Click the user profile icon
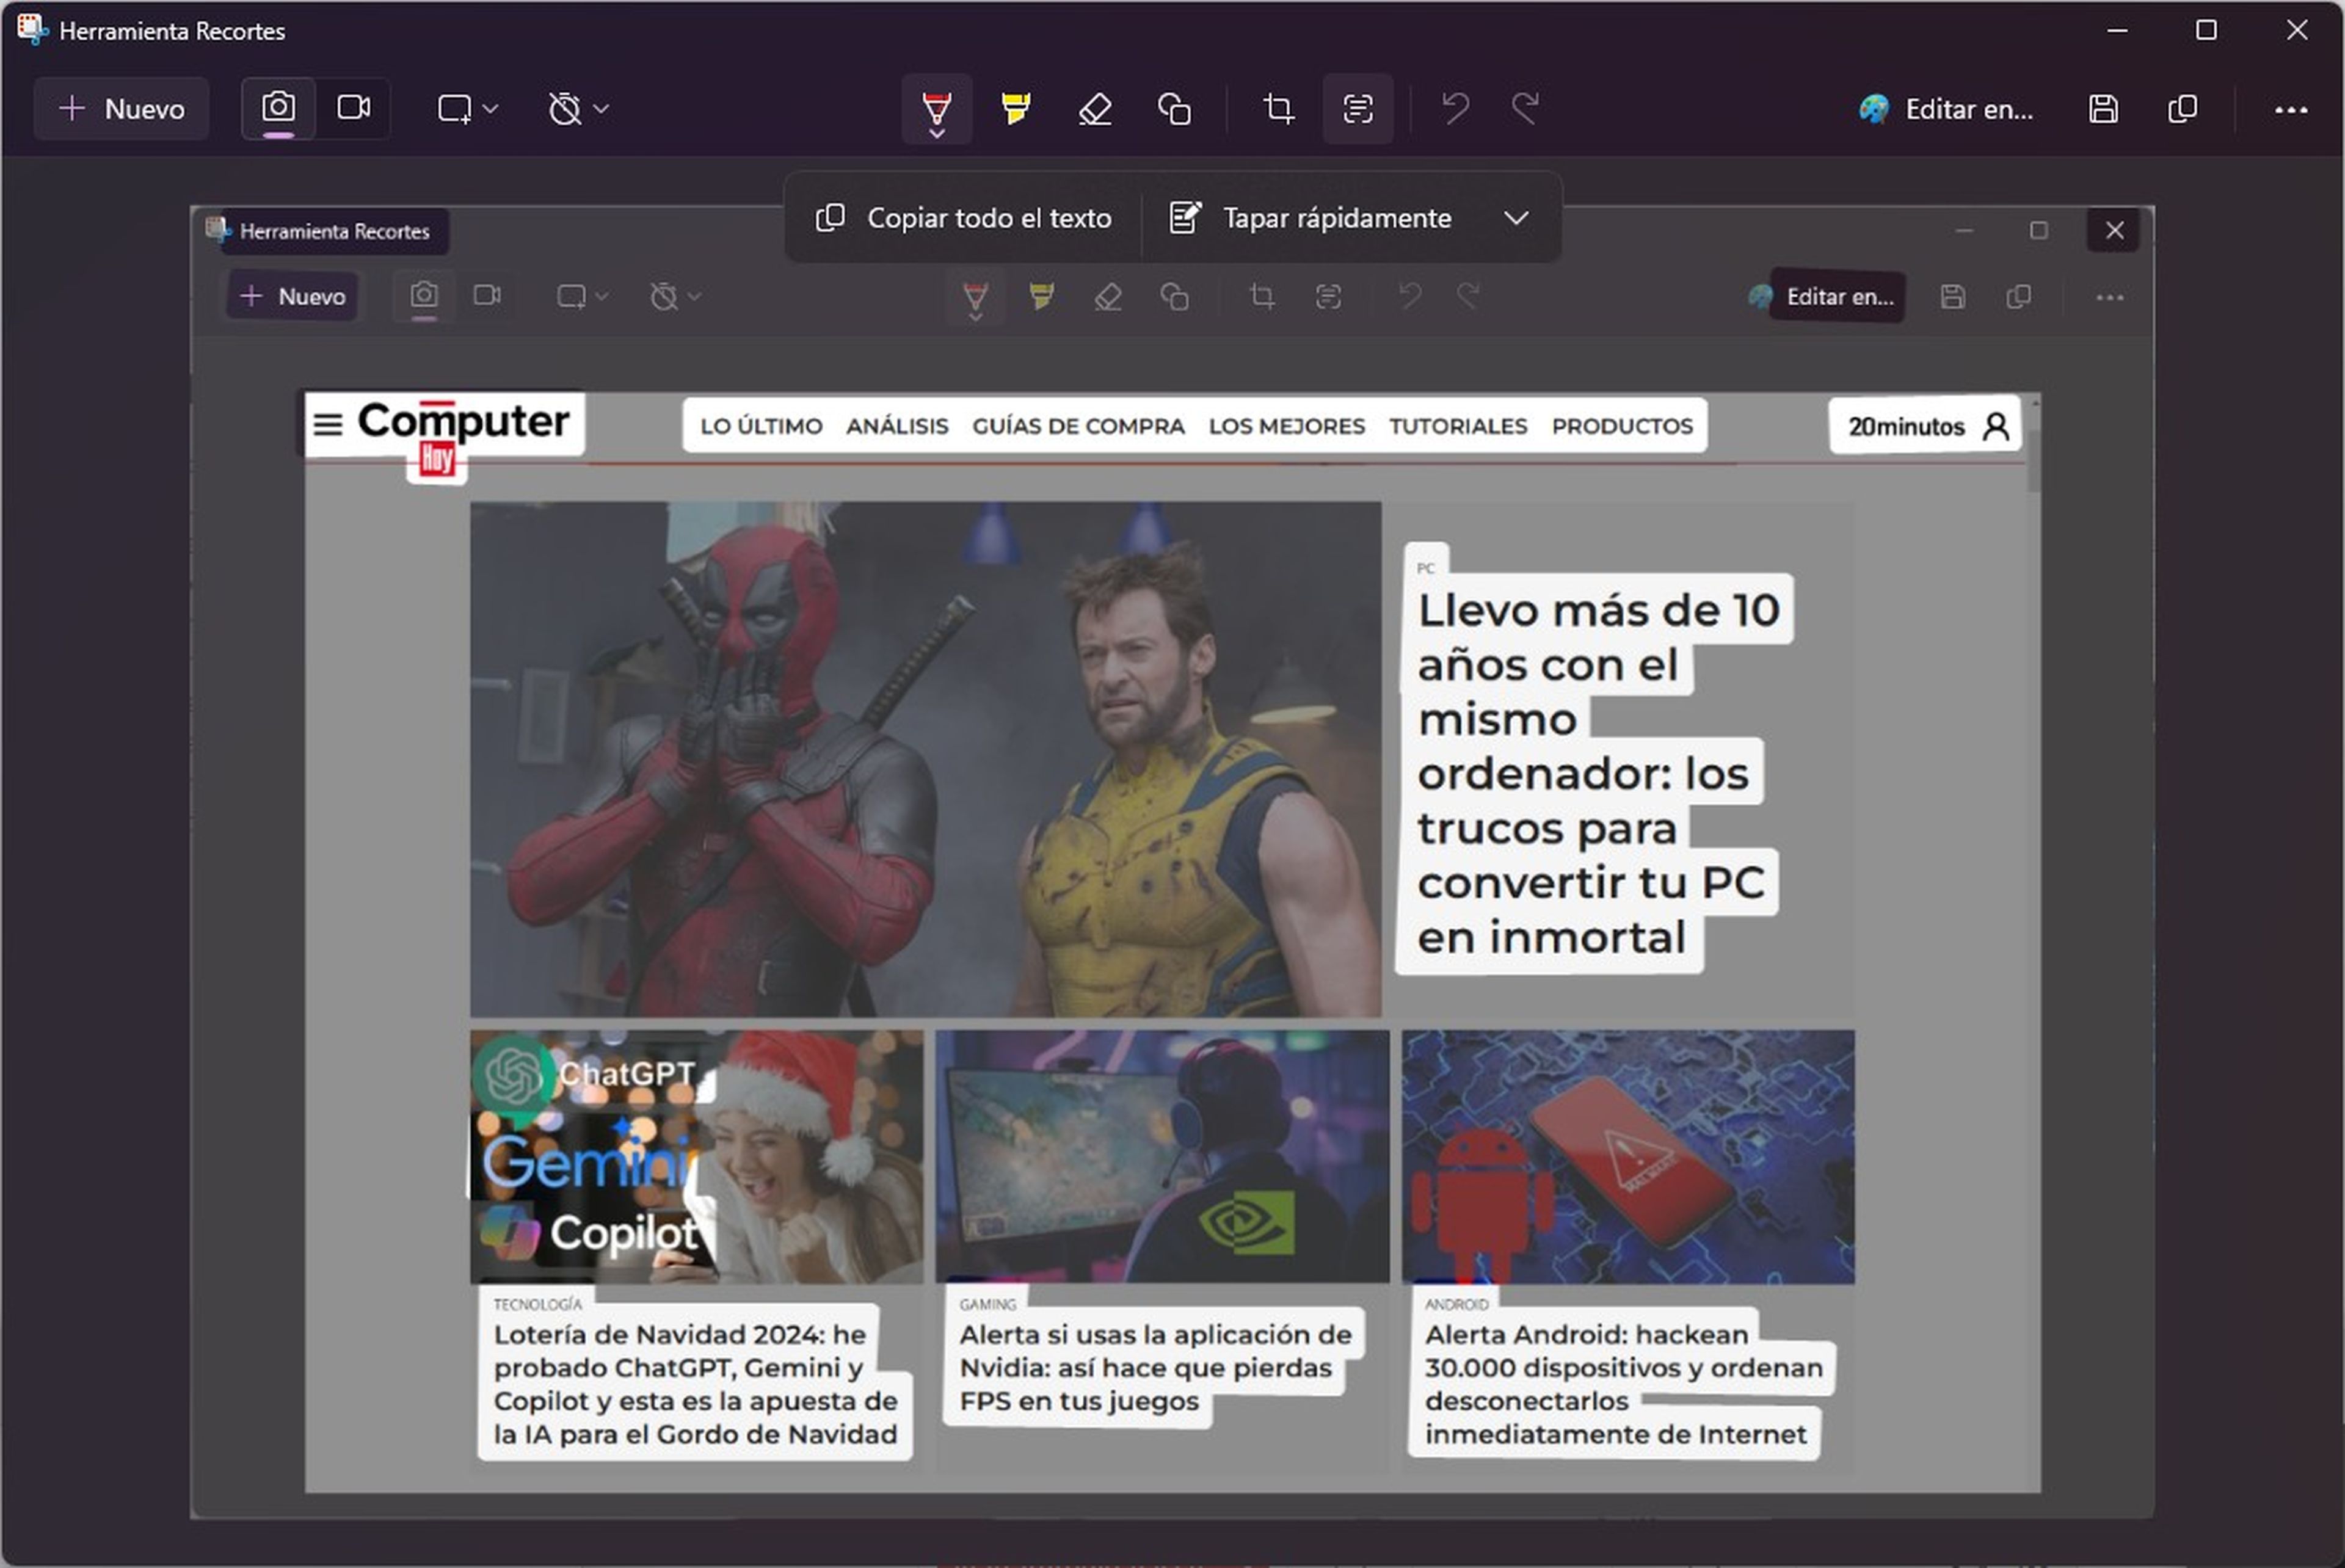This screenshot has width=2345, height=1568. point(1996,426)
